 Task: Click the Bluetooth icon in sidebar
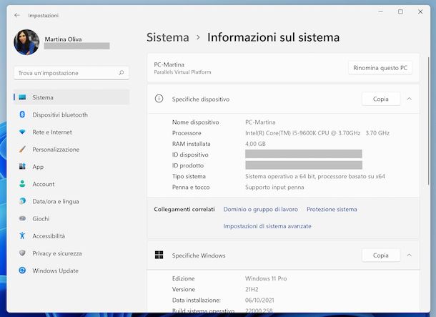[x=22, y=114]
